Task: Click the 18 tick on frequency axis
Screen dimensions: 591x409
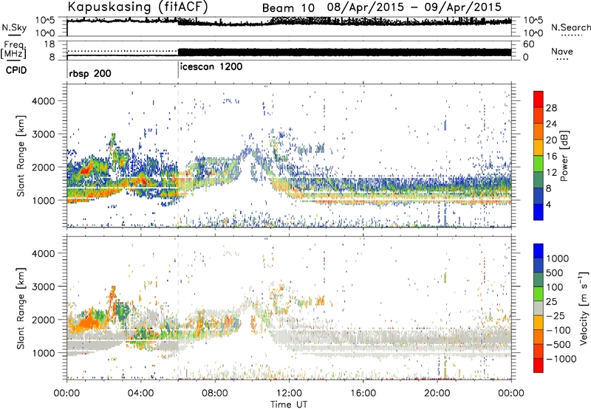Action: coord(49,44)
